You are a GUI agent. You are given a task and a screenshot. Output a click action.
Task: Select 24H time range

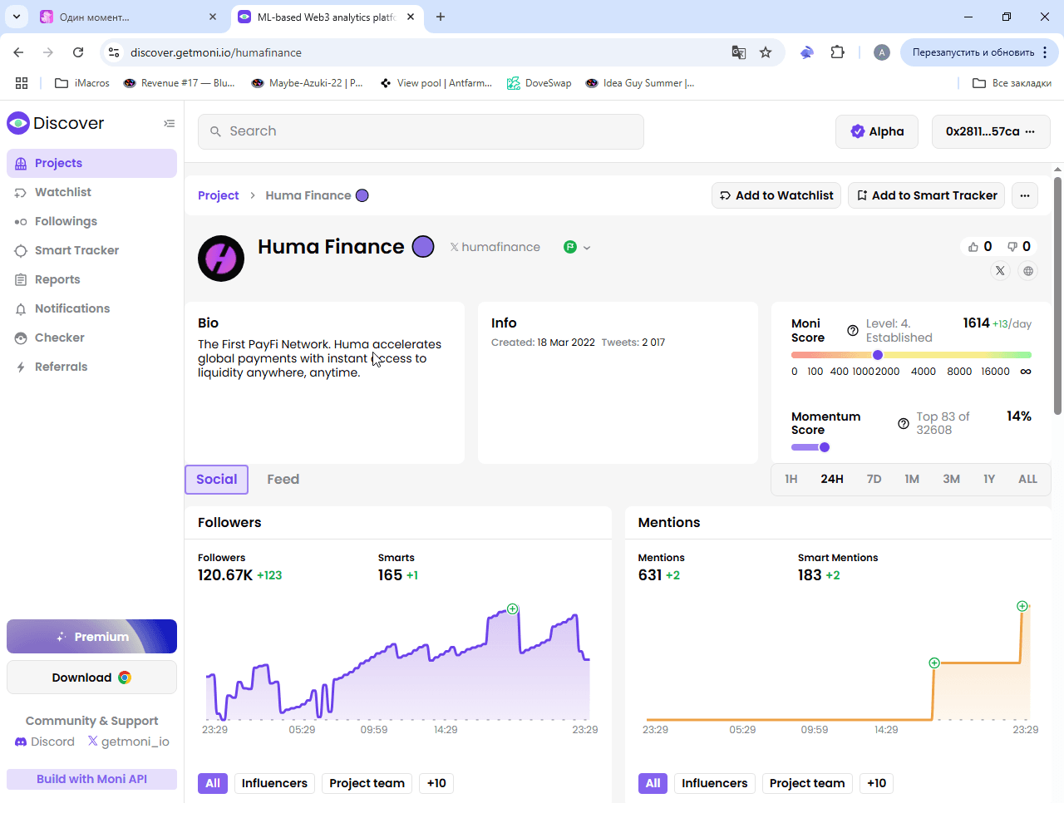point(832,480)
